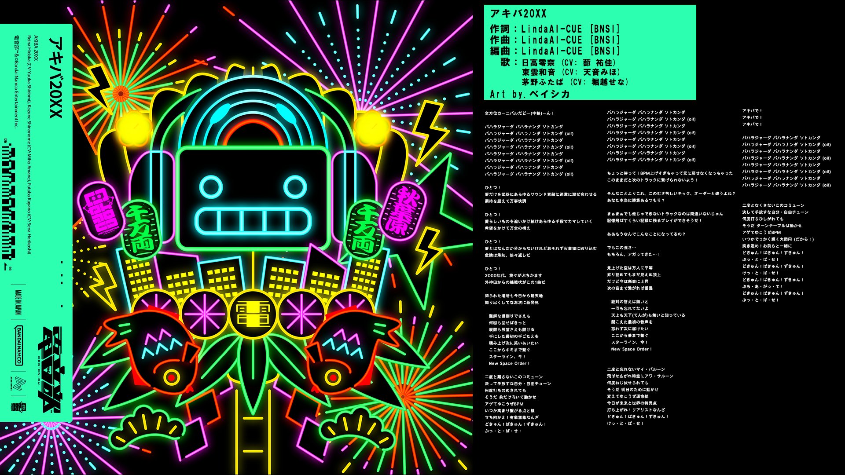The width and height of the screenshot is (845, 475).
Task: Click the yellow 電 circle in the artwork center
Action: coord(253,314)
